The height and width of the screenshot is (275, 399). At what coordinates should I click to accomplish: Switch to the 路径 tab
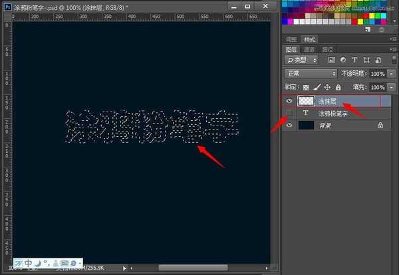[327, 50]
